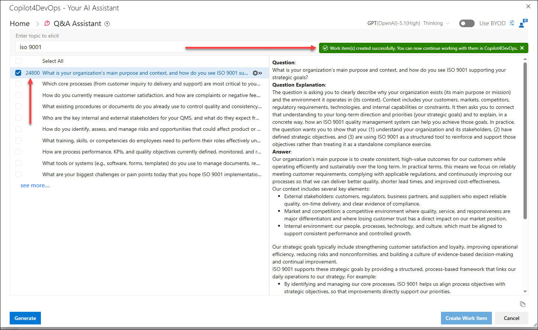Open work item 24800 link
The height and width of the screenshot is (330, 538).
[x=33, y=73]
